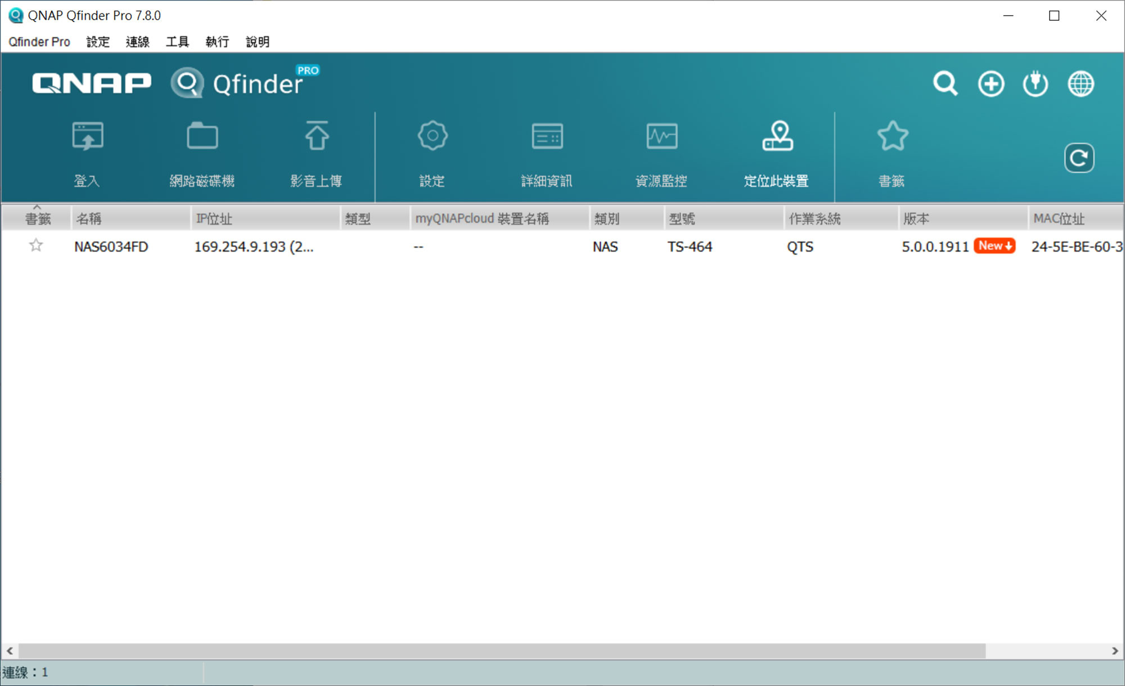Click version 5.0.0.1911 cell

point(935,246)
